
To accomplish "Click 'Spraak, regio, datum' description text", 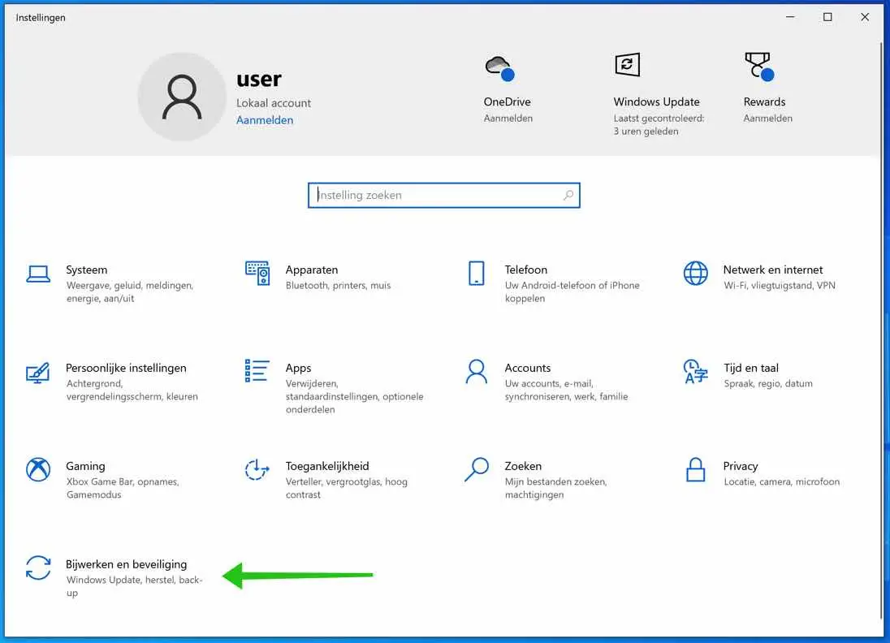I will coord(768,384).
